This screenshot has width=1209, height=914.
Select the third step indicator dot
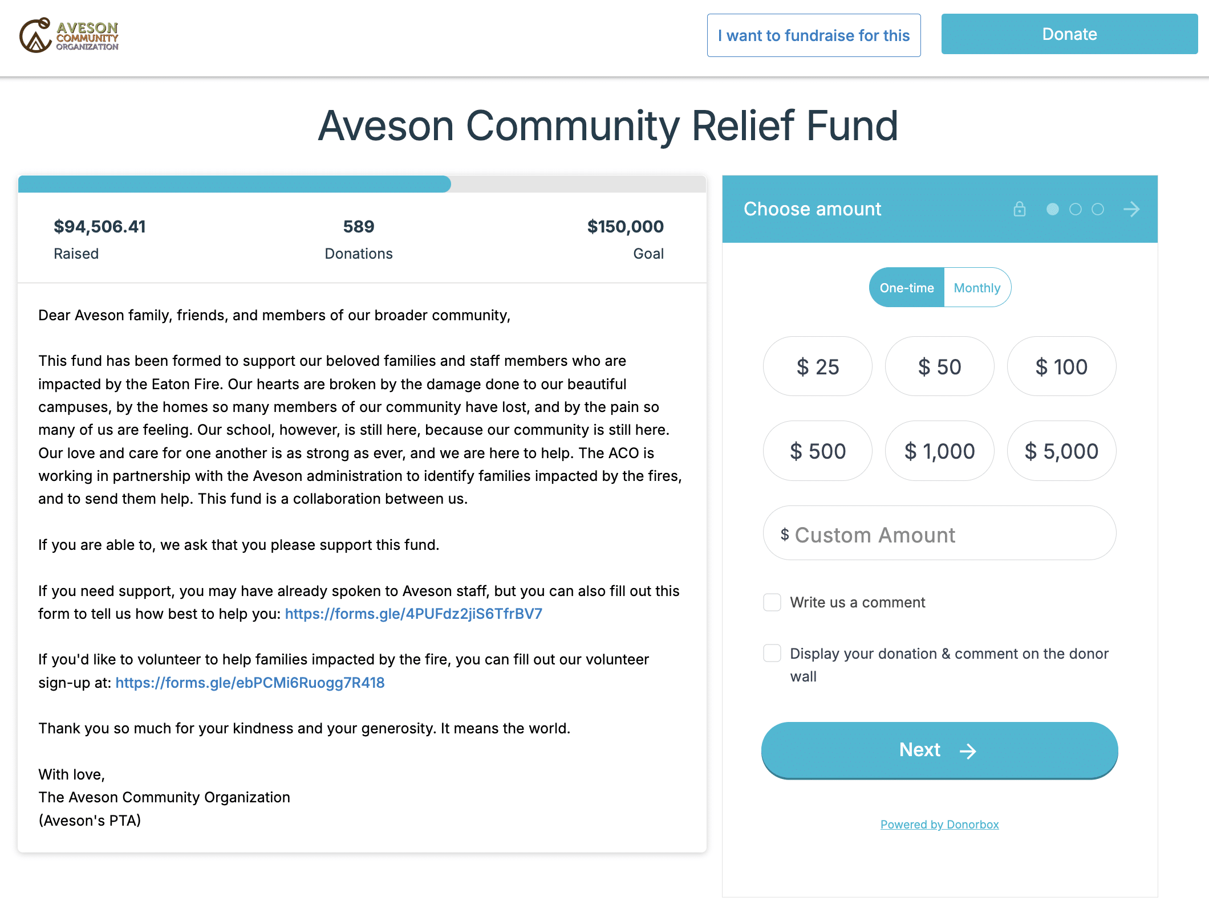[1097, 209]
